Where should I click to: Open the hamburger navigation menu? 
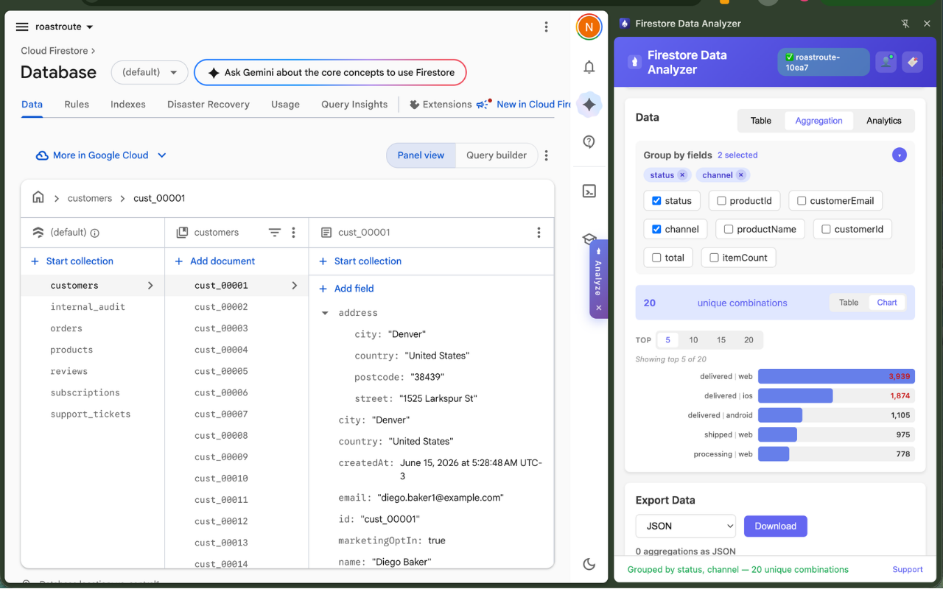(x=22, y=27)
